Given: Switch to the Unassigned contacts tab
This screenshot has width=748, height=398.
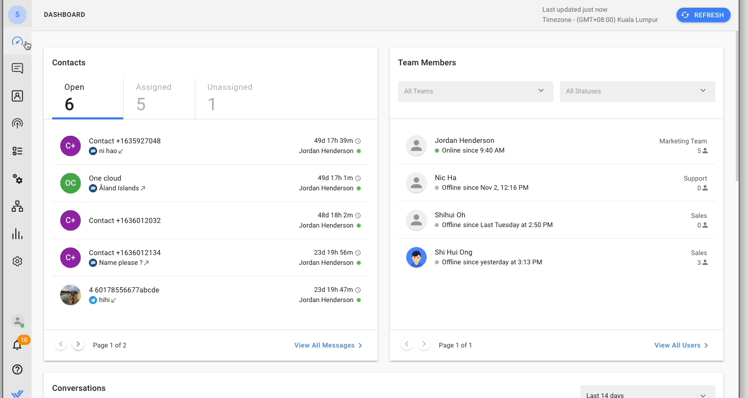Looking at the screenshot, I should click(230, 96).
